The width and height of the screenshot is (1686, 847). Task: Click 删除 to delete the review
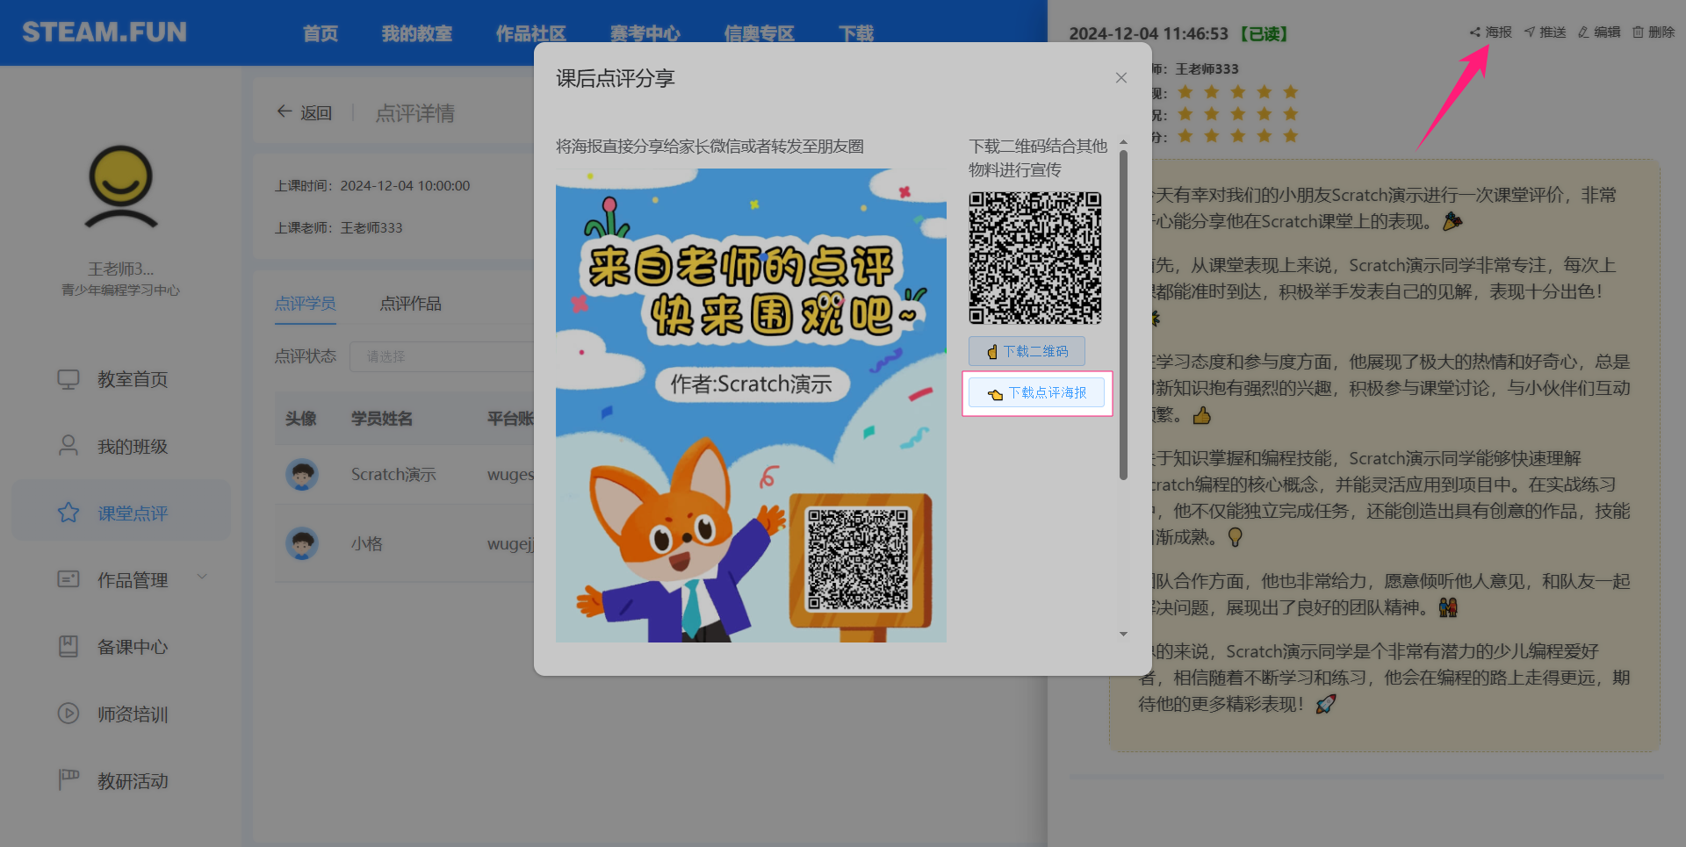pos(1654,32)
